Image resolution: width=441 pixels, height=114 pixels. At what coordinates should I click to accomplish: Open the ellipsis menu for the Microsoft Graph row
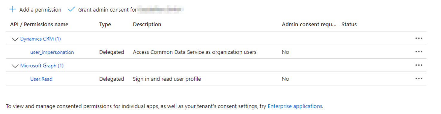point(419,65)
